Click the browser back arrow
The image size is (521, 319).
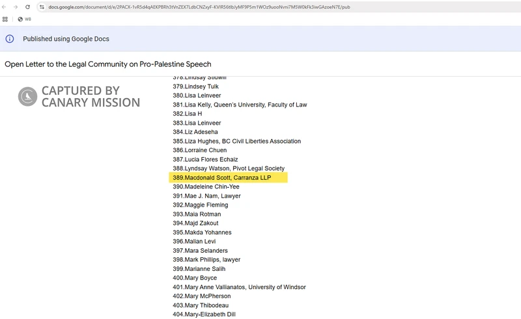4,7
